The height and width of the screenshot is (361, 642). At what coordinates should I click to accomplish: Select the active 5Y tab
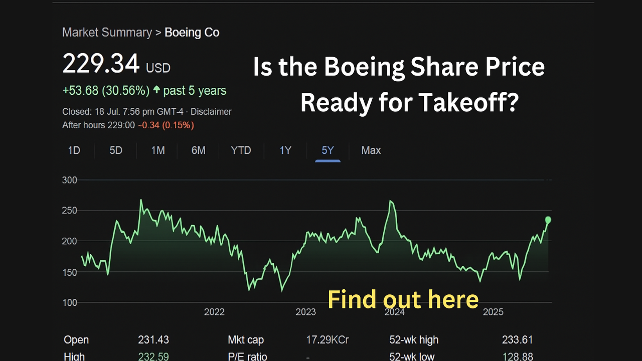pyautogui.click(x=328, y=150)
